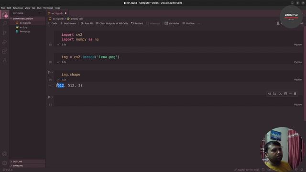Change the language of the imread cell from Python
Image resolution: width=306 pixels, height=172 pixels.
pyautogui.click(x=298, y=62)
